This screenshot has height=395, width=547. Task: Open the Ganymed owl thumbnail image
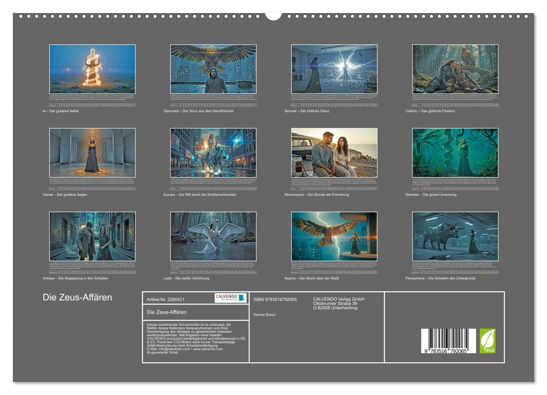(x=213, y=69)
